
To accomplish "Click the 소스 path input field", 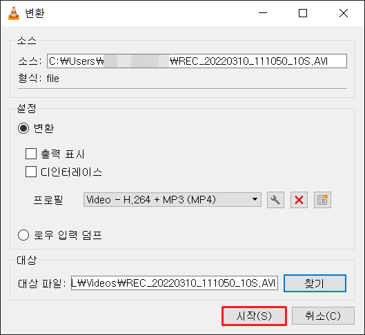I will pyautogui.click(x=197, y=61).
